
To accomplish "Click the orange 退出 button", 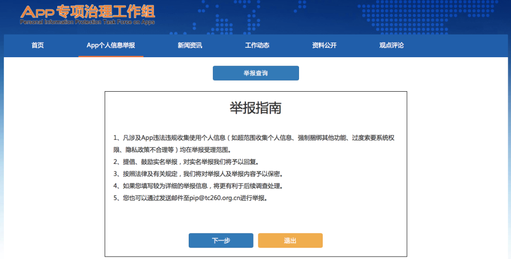I will point(291,241).
